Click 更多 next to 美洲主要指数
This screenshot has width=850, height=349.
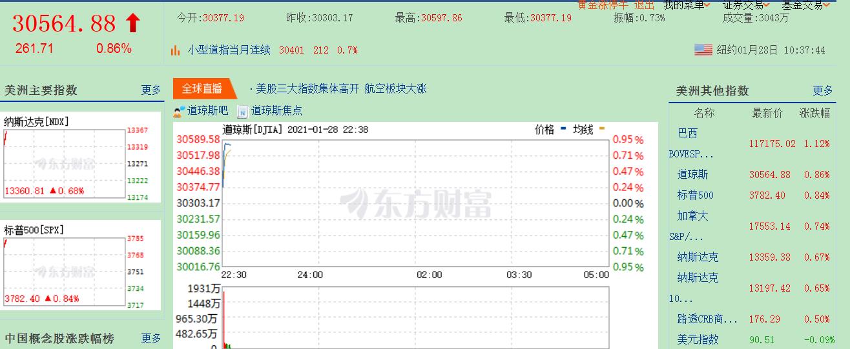[151, 90]
